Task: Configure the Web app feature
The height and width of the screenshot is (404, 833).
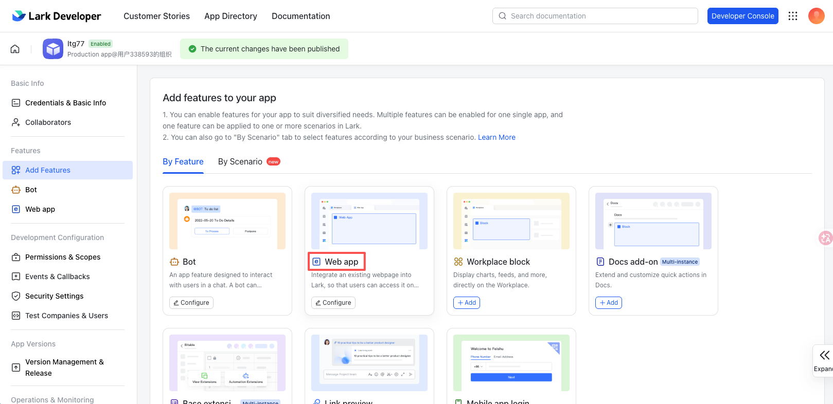Action: tap(333, 303)
